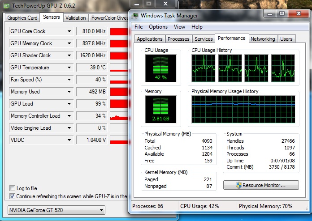
Task: Close the GPU-Z window
Action: (165, 4)
